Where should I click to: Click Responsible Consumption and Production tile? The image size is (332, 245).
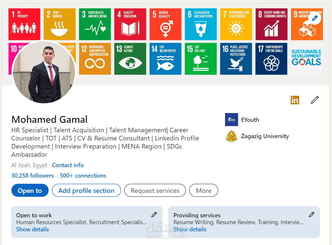(95, 59)
